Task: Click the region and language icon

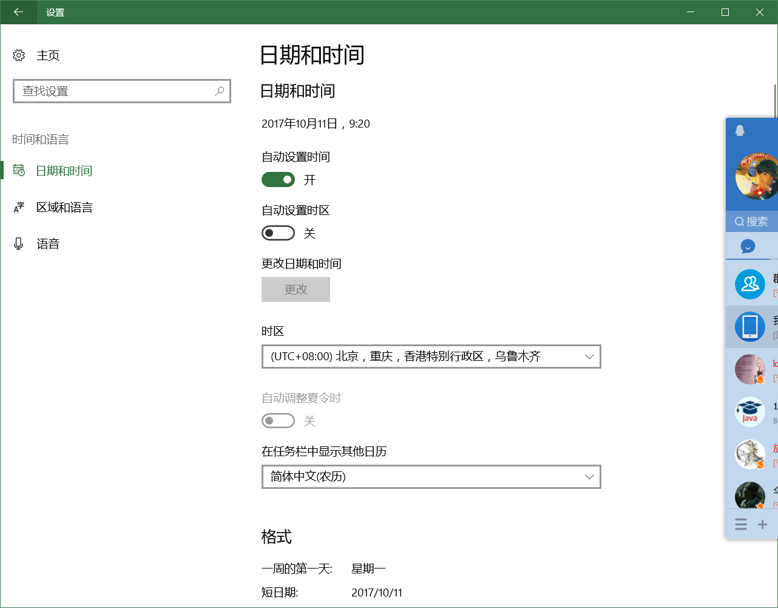Action: tap(19, 207)
